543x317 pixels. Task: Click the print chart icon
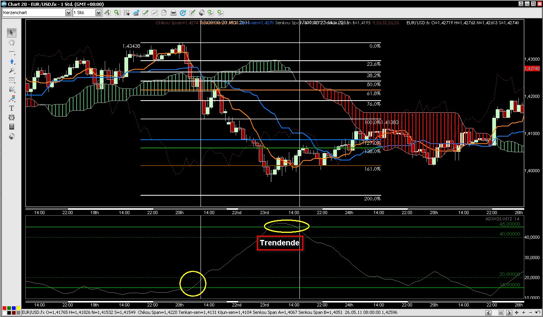[x=174, y=13]
